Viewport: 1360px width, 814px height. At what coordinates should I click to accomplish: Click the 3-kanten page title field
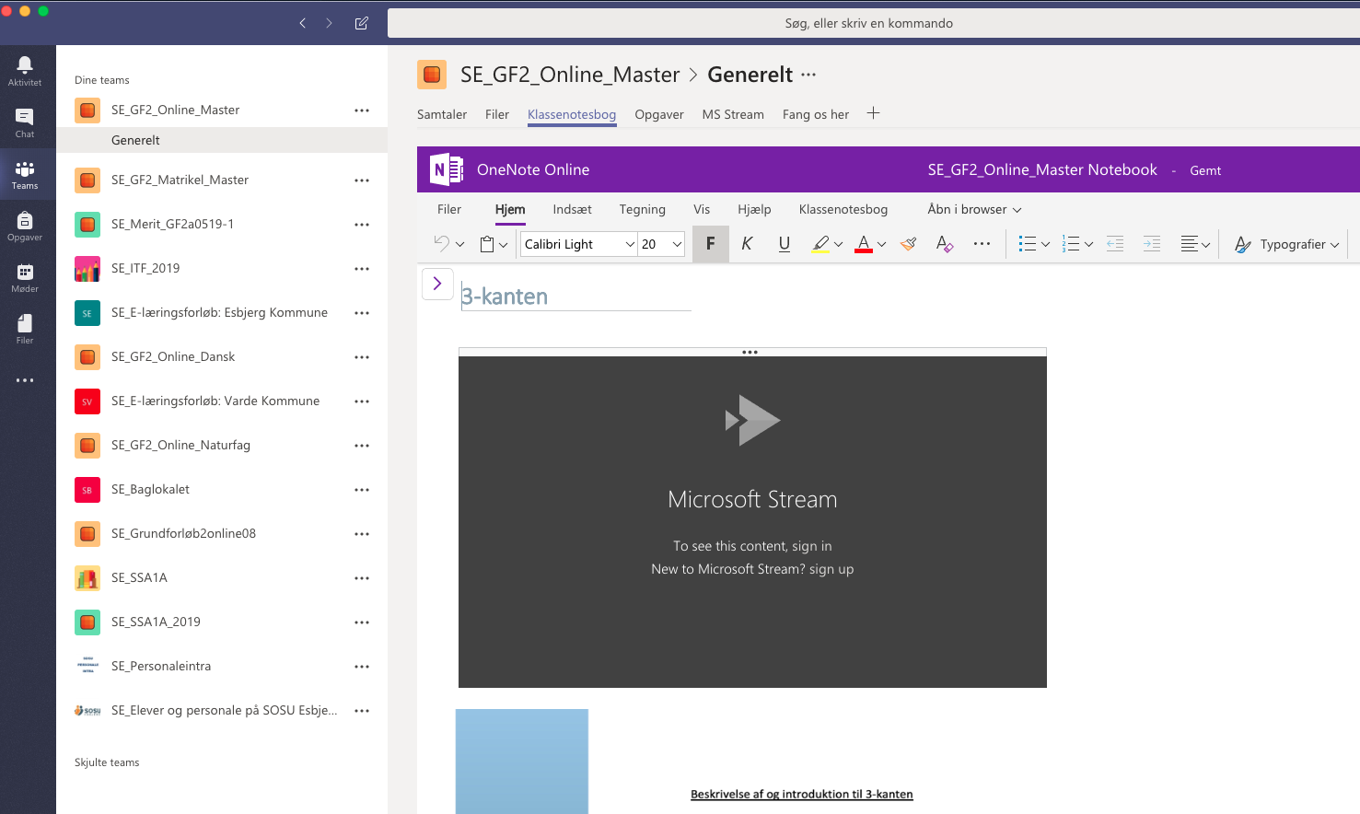(x=575, y=297)
